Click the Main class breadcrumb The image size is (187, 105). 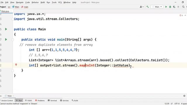click(16, 7)
